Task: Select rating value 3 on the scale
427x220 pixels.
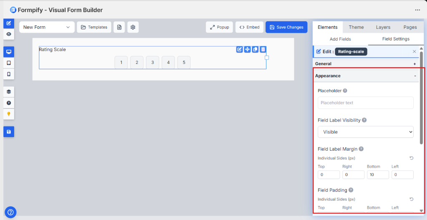Action: pyautogui.click(x=153, y=63)
